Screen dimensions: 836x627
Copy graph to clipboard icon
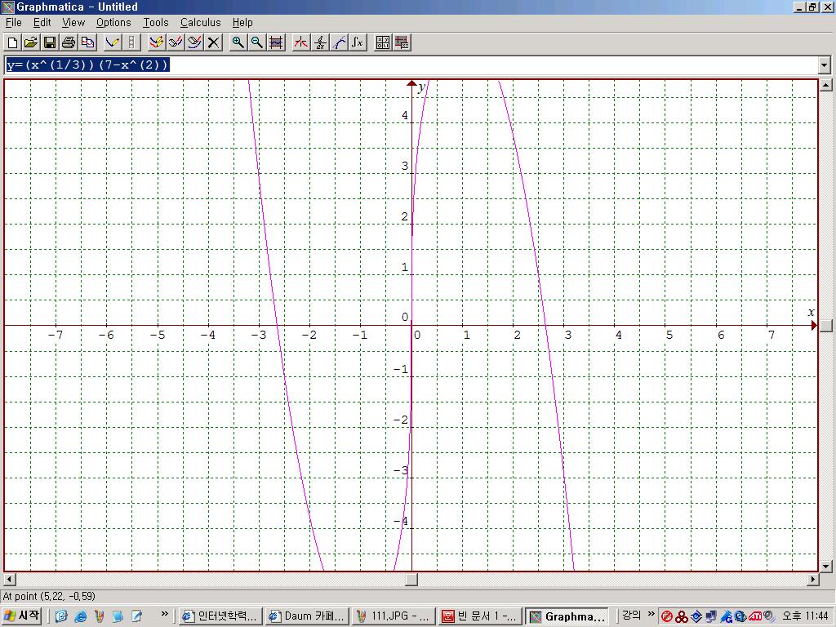pyautogui.click(x=88, y=42)
